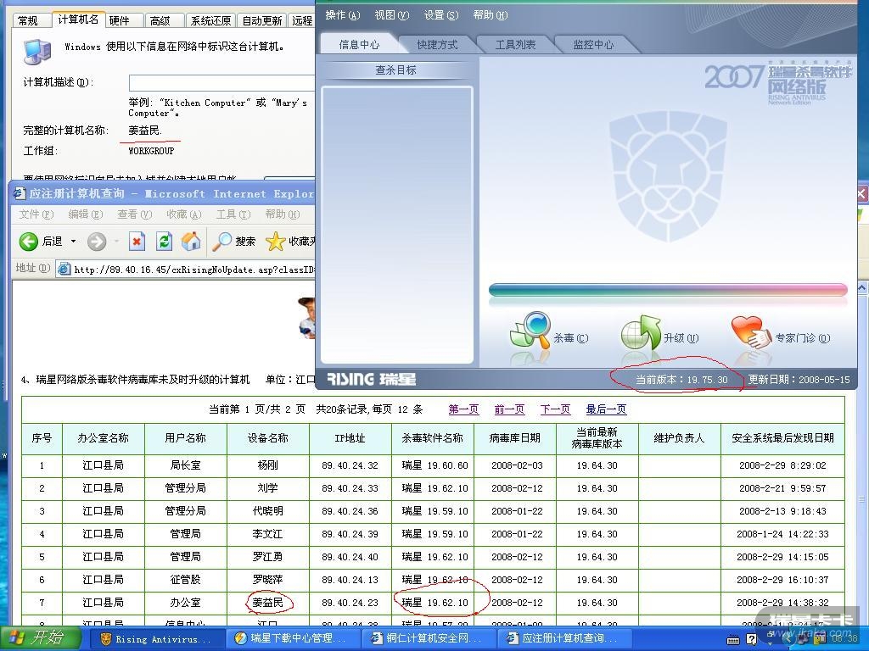Open IE 查看(V) menu

(135, 214)
